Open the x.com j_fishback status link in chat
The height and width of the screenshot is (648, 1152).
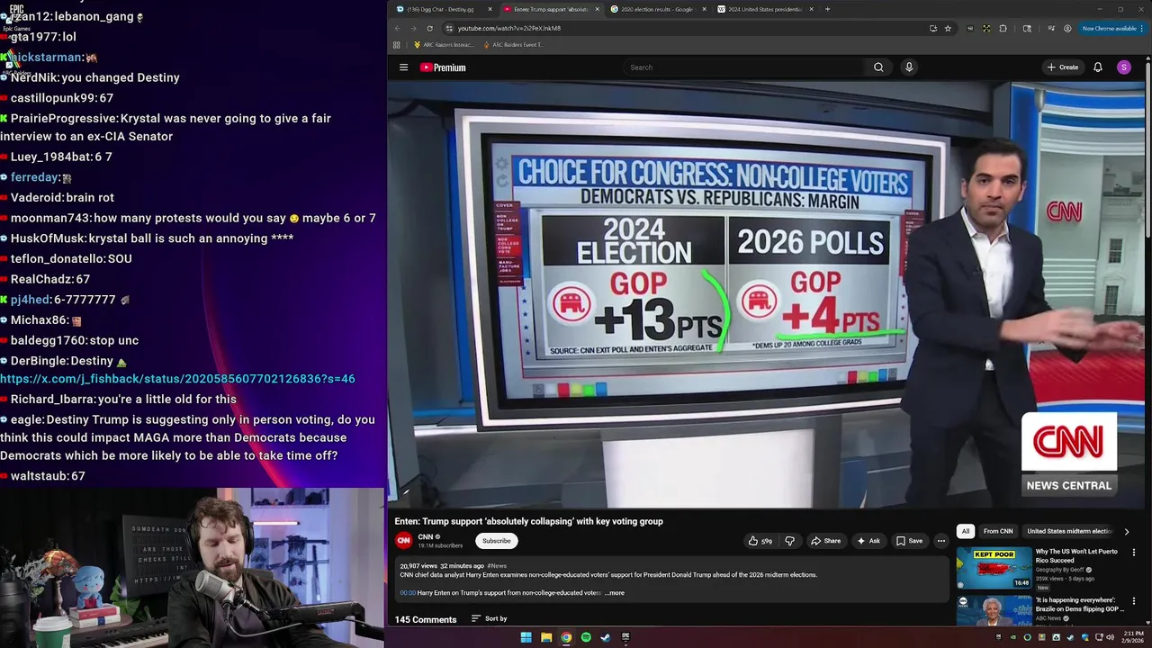tap(177, 379)
